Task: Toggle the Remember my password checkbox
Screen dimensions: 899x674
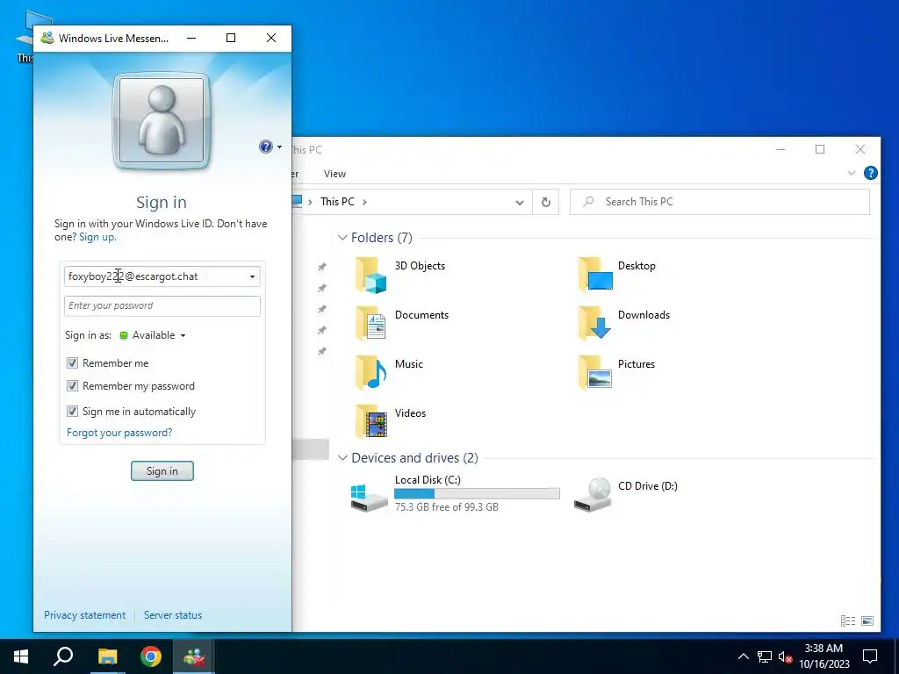Action: [72, 386]
